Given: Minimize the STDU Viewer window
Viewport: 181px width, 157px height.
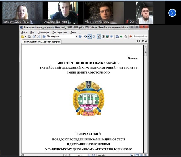Looking at the screenshot, I should tap(132, 27).
